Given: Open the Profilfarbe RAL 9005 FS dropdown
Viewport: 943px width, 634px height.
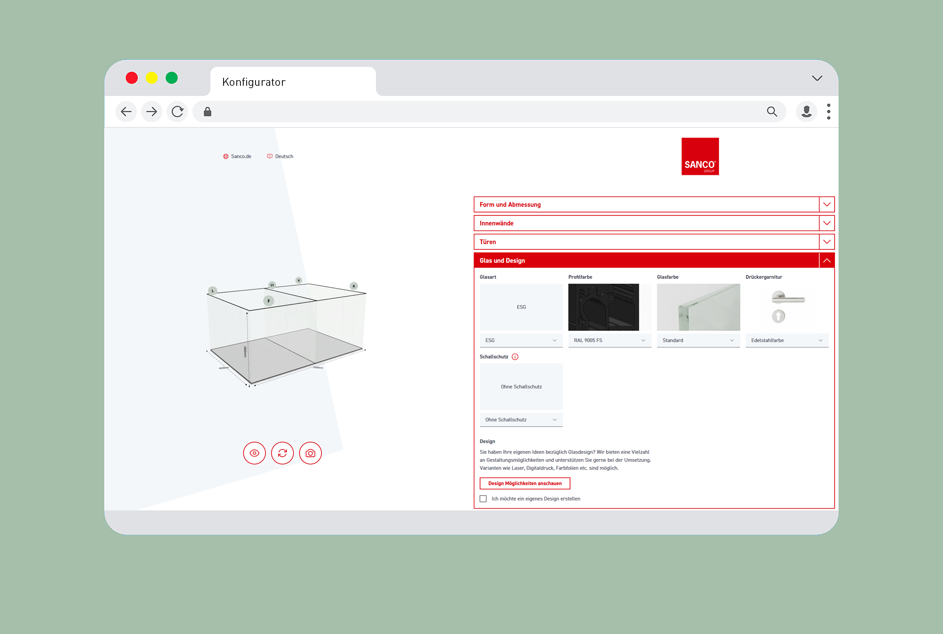Looking at the screenshot, I should [x=610, y=340].
